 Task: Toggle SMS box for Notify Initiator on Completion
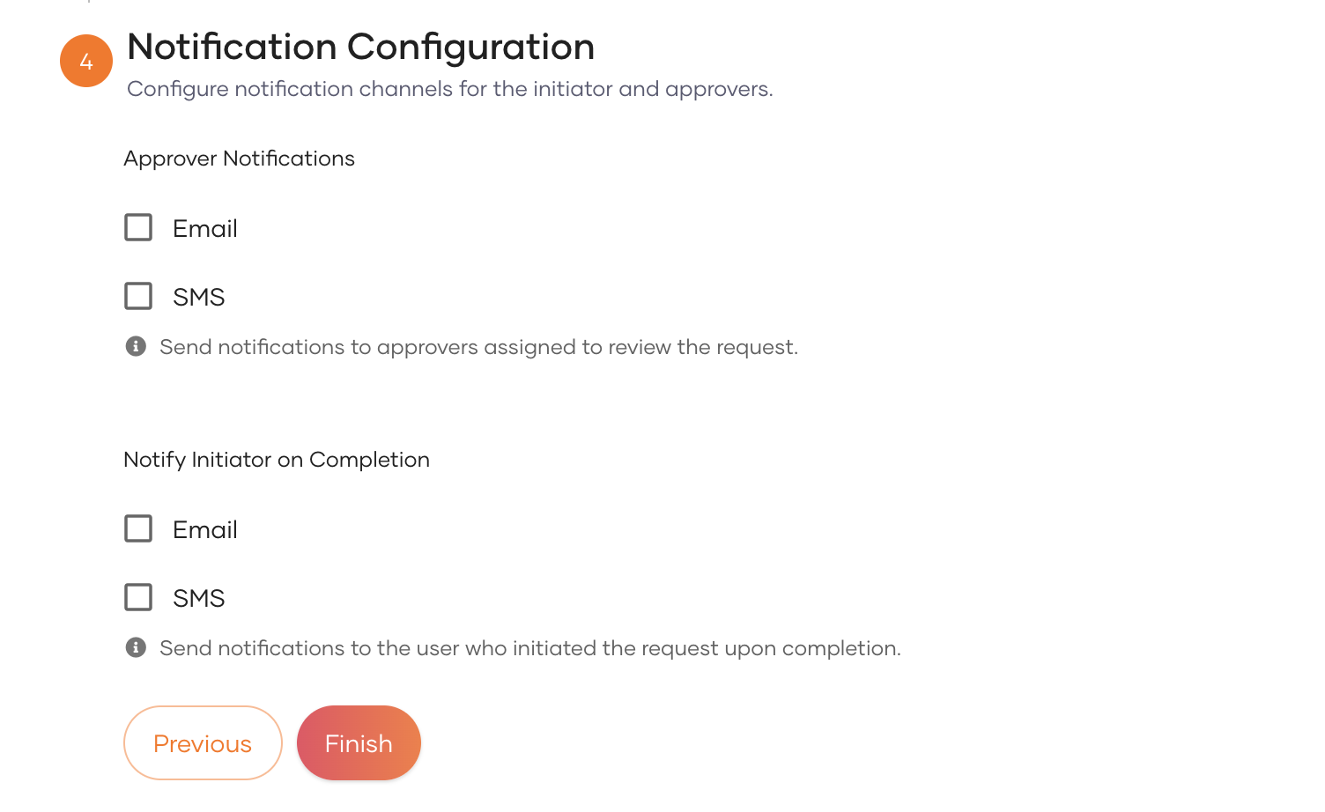(x=138, y=597)
